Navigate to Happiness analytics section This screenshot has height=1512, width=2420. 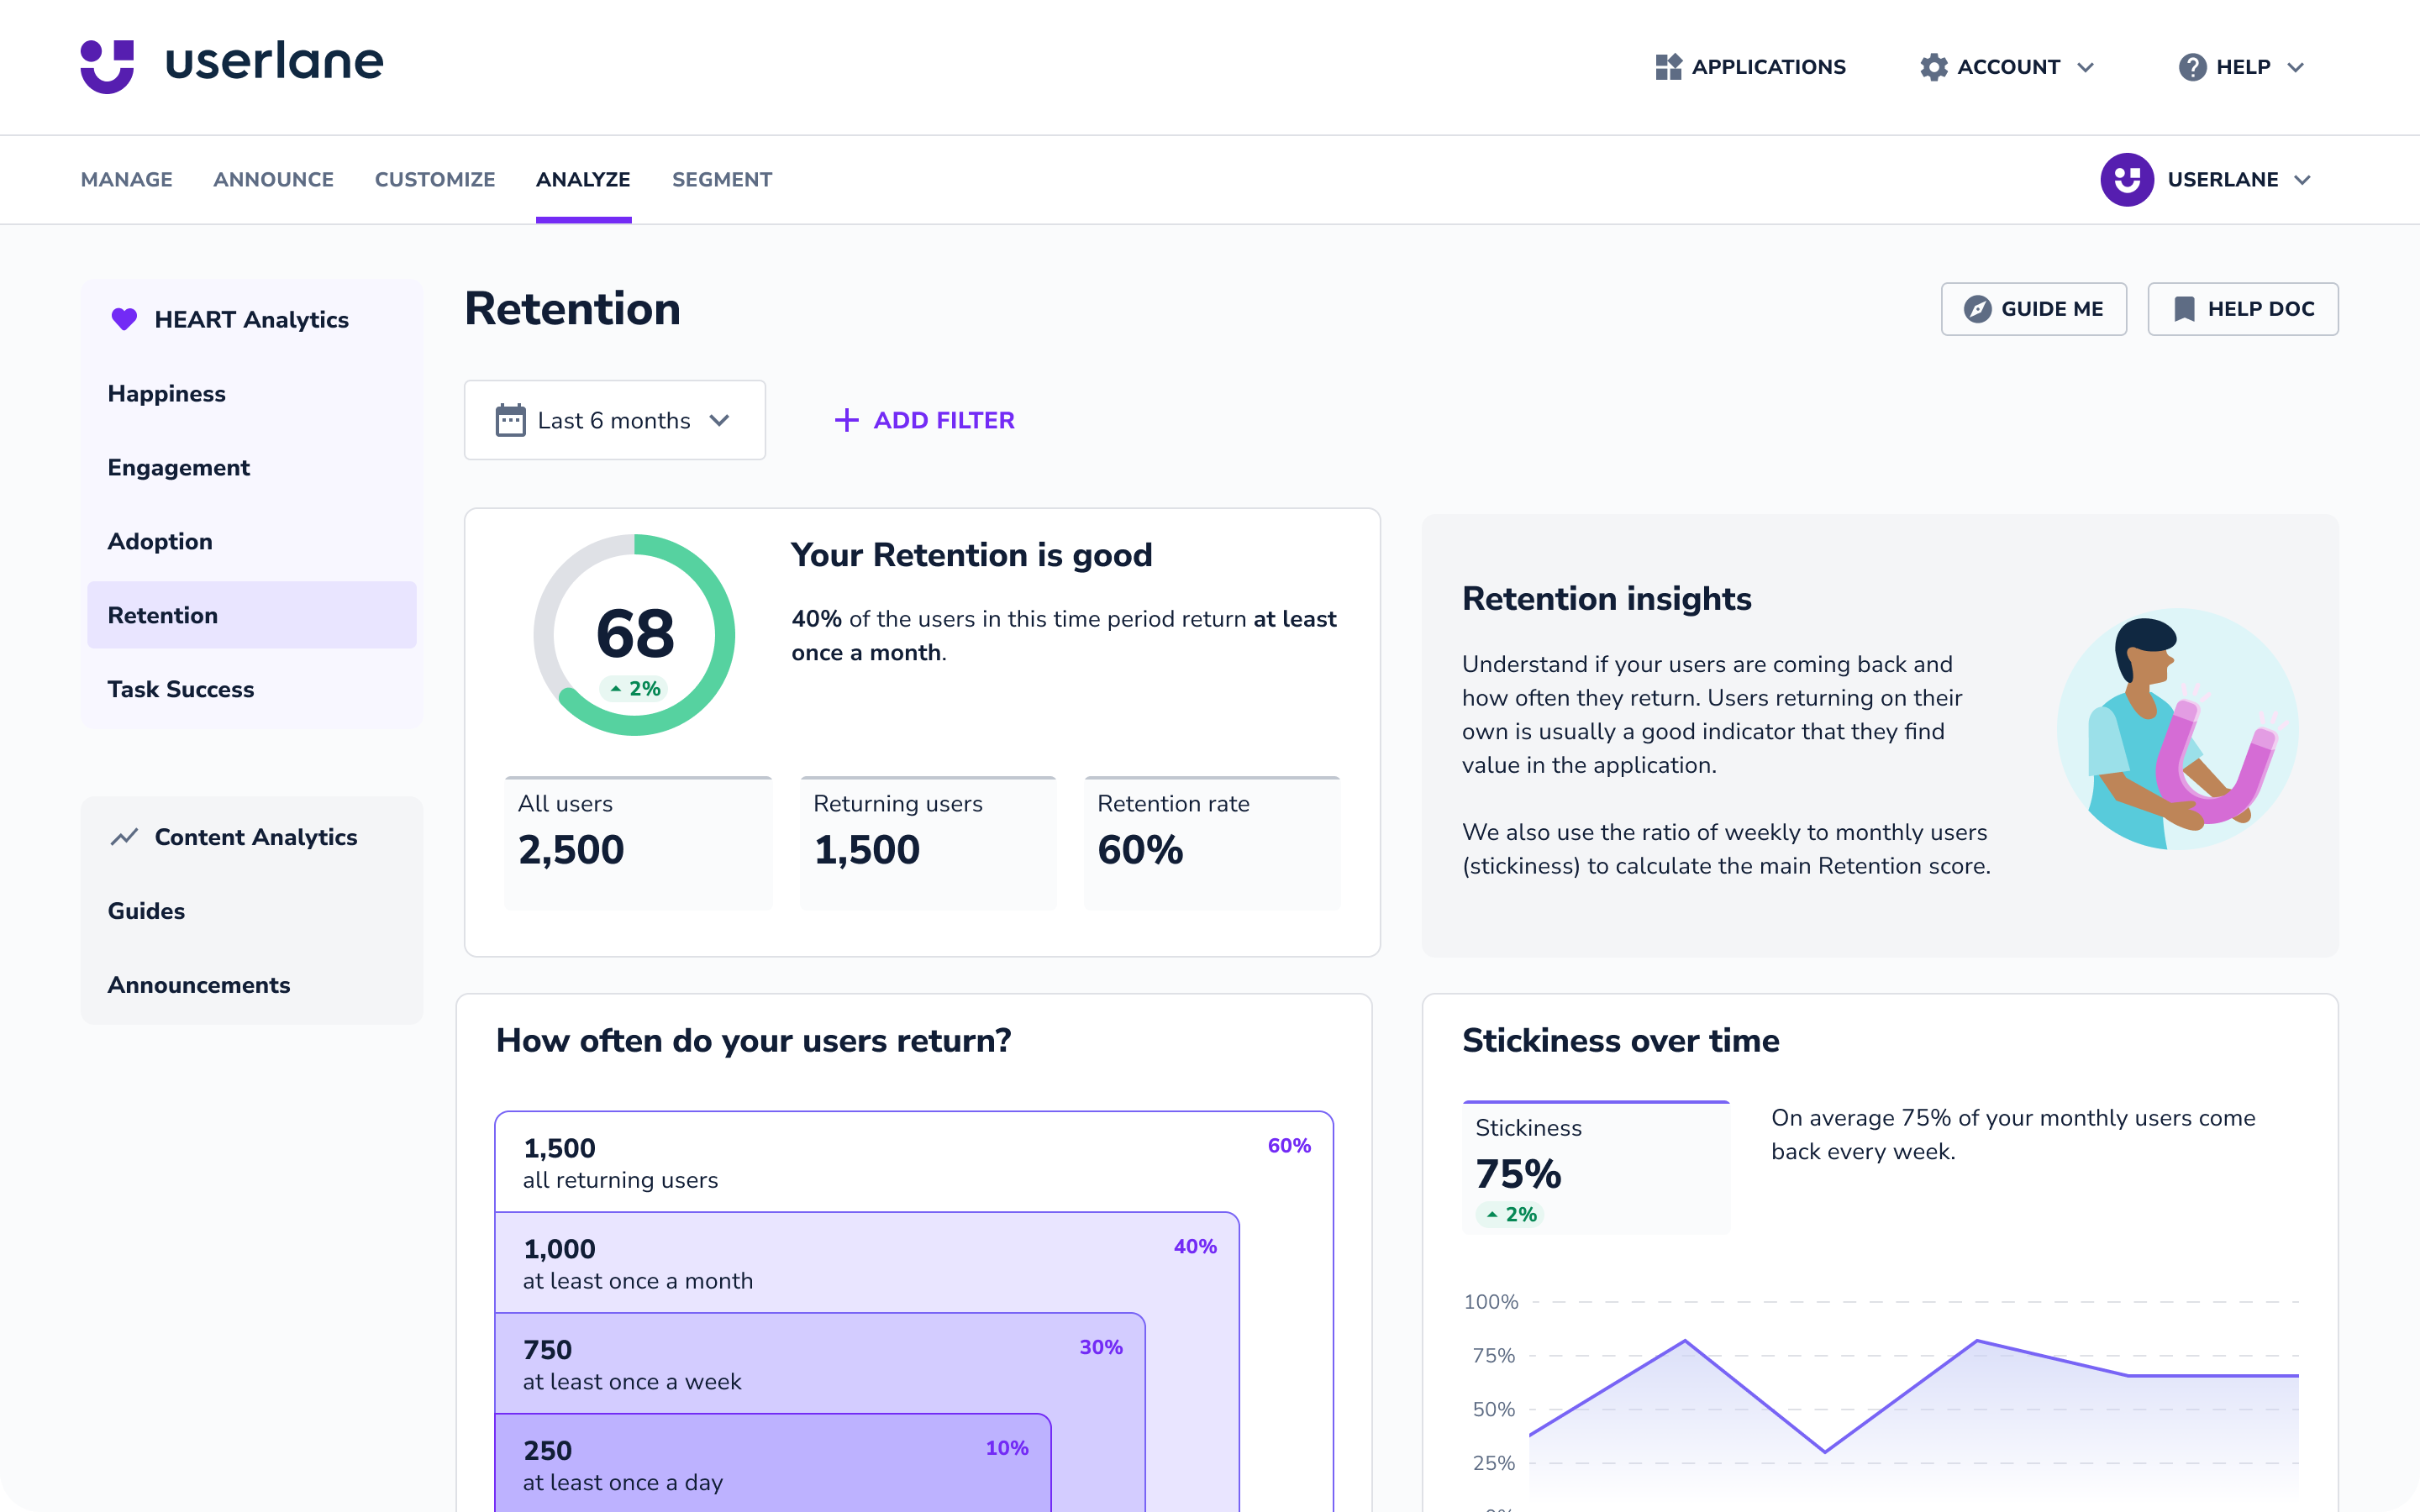coord(167,392)
